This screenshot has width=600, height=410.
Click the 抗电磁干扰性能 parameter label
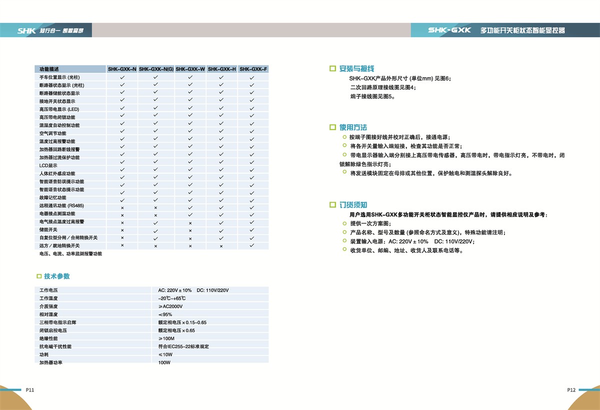click(55, 346)
